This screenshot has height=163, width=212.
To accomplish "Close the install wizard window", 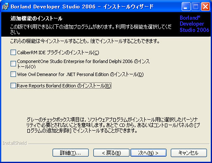I will point(205,7).
